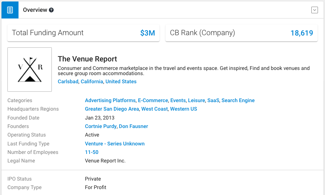
Task: Open the Western US region link
Action: [184, 109]
